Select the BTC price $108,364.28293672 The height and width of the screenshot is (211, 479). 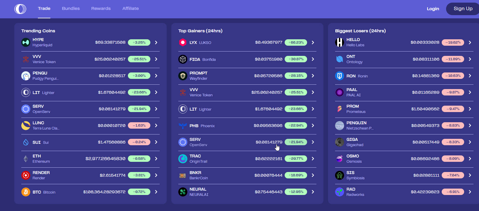tap(104, 192)
